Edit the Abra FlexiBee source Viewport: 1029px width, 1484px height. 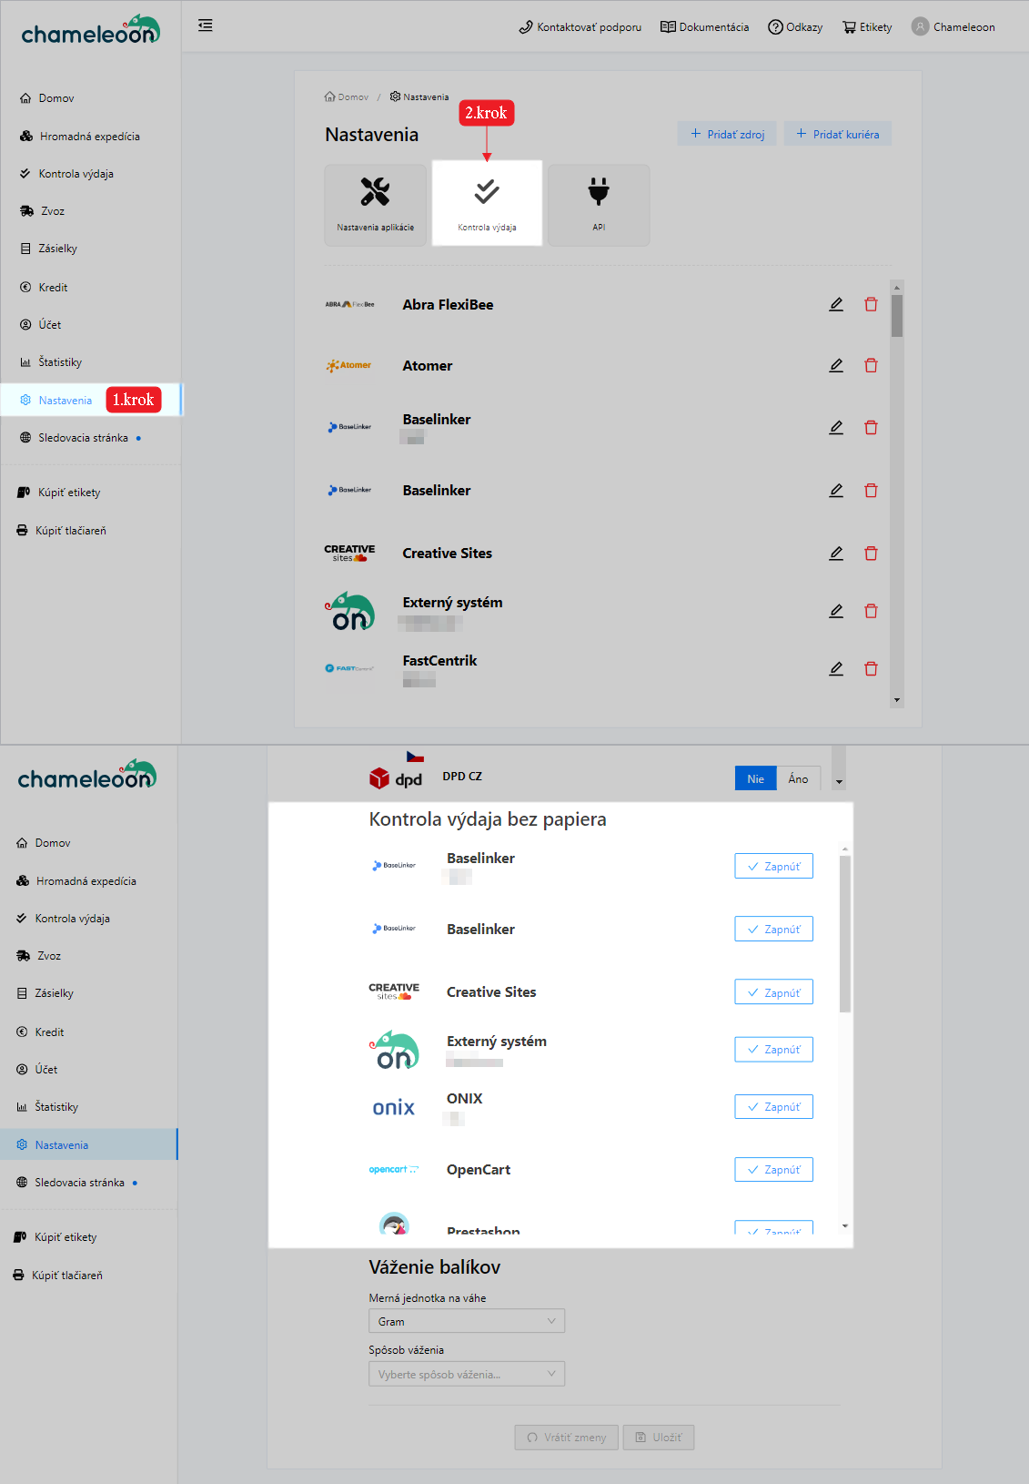(x=835, y=304)
